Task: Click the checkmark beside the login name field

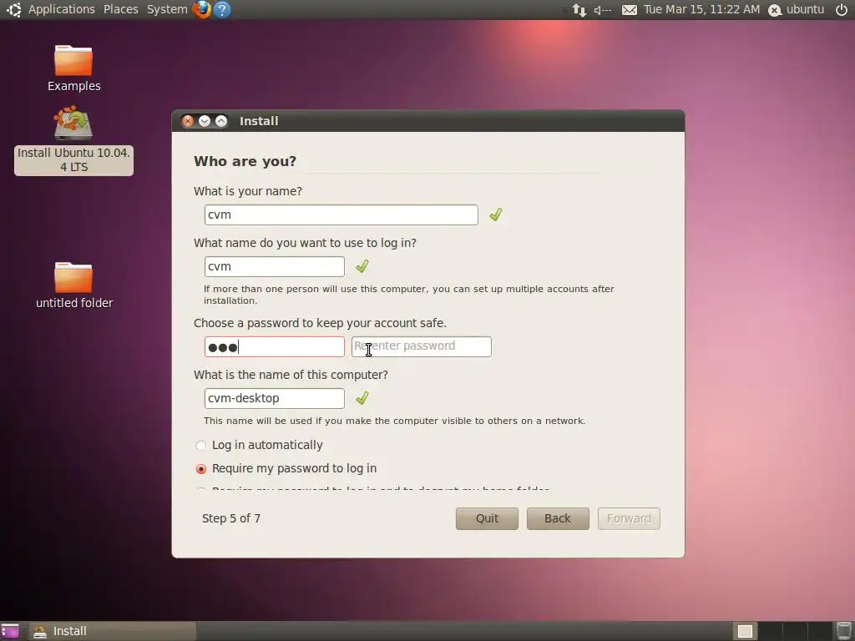Action: coord(362,266)
